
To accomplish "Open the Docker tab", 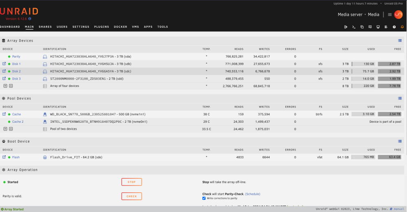I will (120, 27).
